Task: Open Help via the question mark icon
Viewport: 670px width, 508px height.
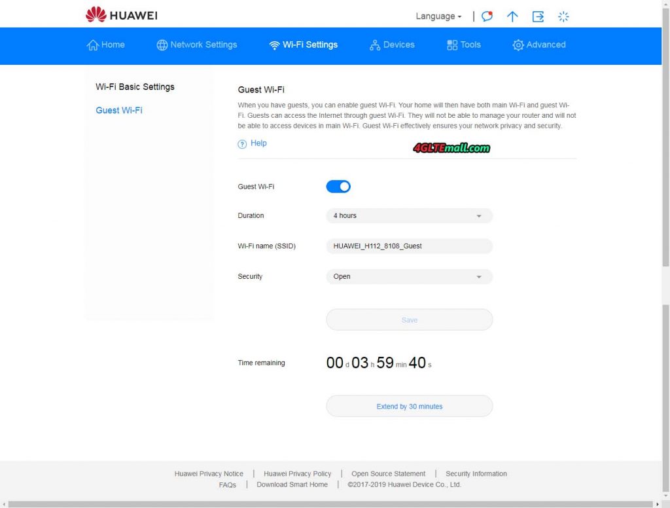Action: (241, 143)
